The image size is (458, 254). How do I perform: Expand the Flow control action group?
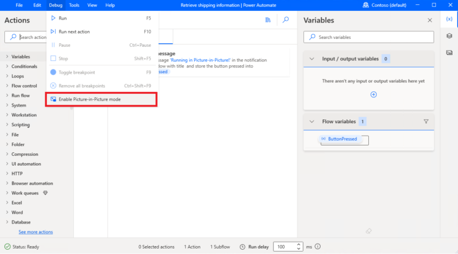[7, 86]
